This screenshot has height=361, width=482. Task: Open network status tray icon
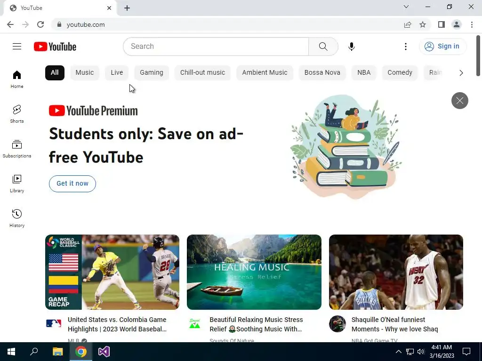coord(410,352)
